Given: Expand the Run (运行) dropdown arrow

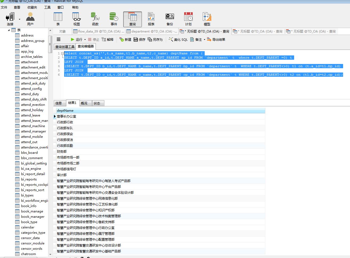Looking at the screenshot, I should tap(85, 40).
